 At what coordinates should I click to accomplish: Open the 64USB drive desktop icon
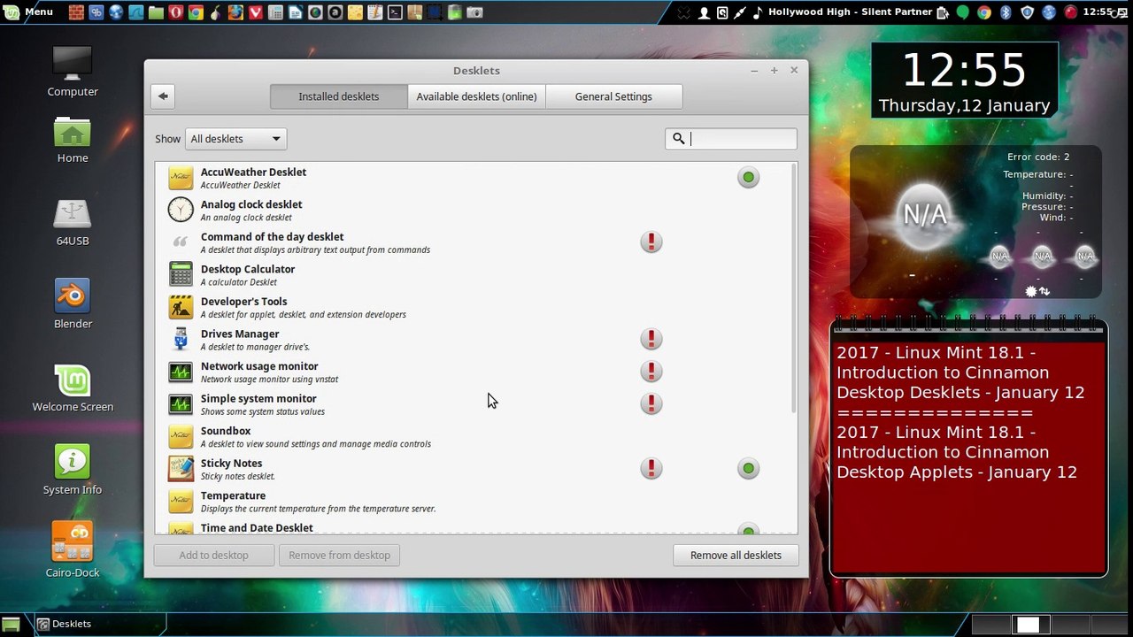[73, 222]
